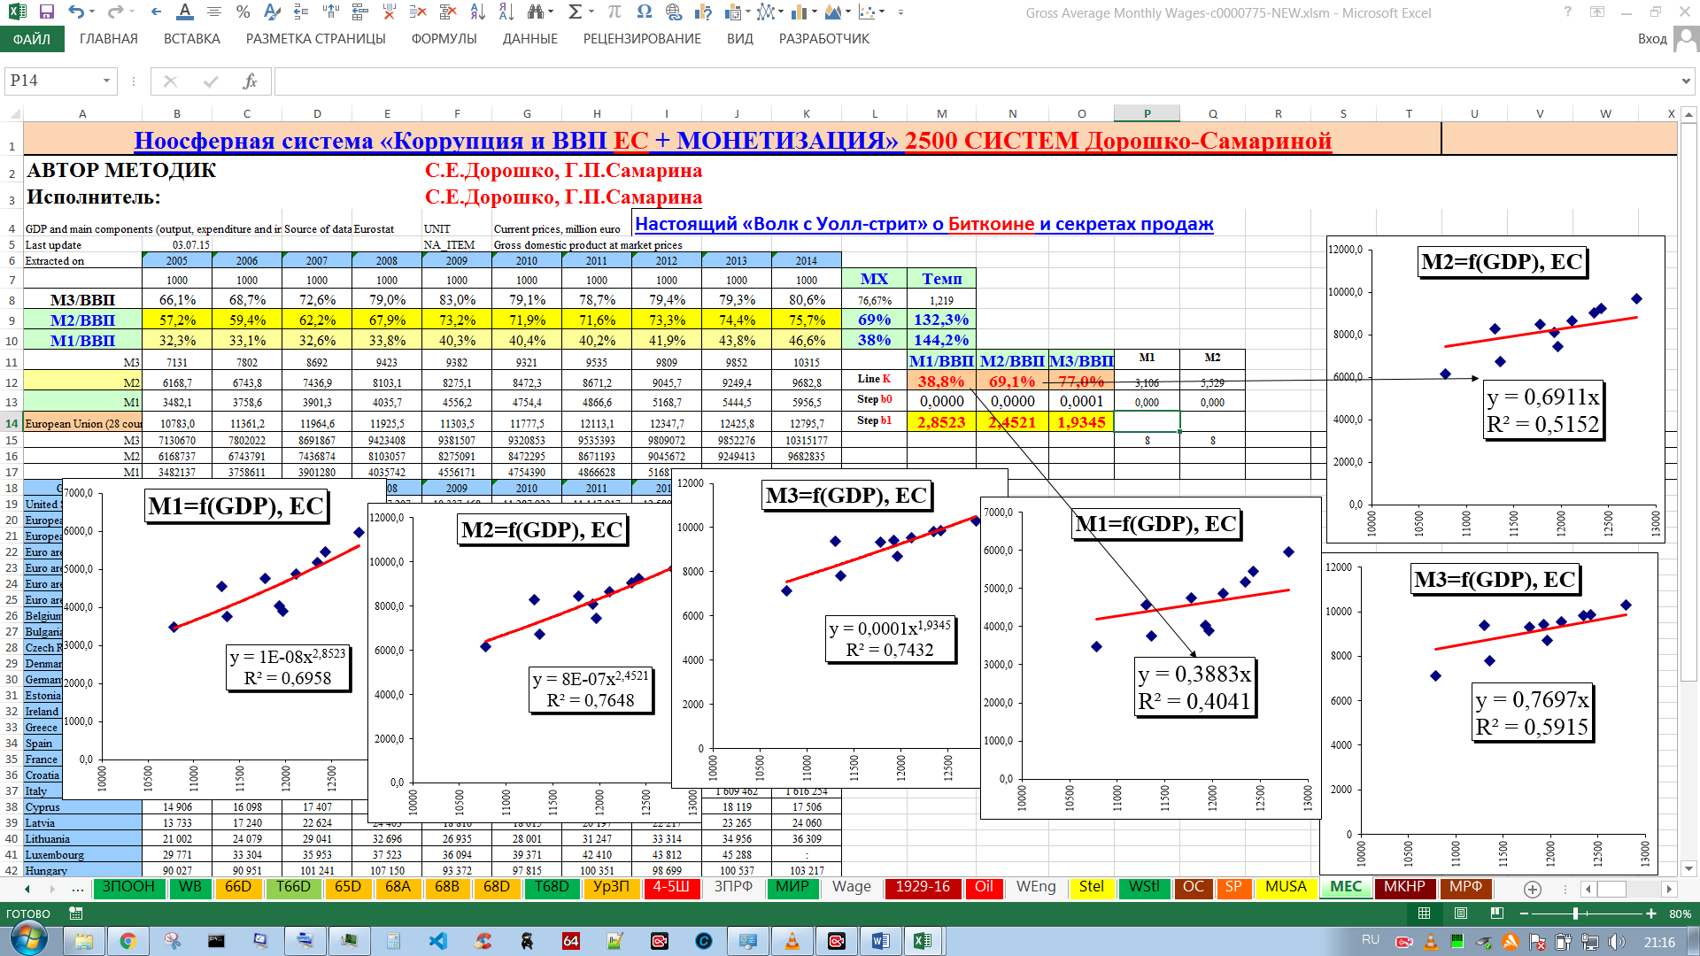Switch to Page Break Preview view

point(1497,914)
